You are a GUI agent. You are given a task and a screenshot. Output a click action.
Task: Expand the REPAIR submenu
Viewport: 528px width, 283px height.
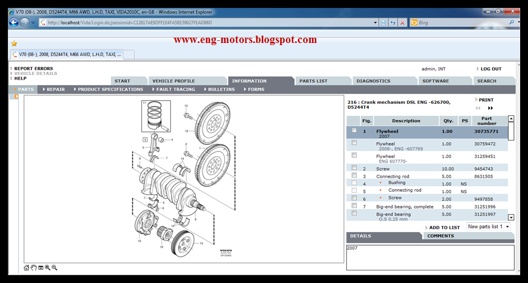tap(54, 90)
